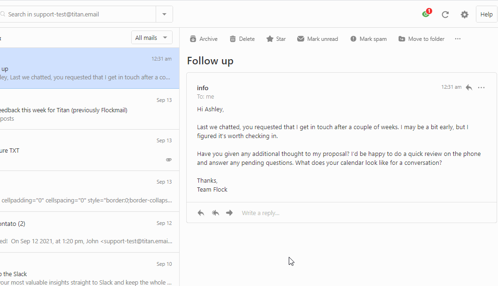This screenshot has width=498, height=286.
Task: Open the All mails filter dropdown
Action: 151,37
